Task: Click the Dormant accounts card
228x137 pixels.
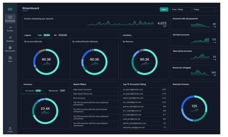Action: coord(194,39)
